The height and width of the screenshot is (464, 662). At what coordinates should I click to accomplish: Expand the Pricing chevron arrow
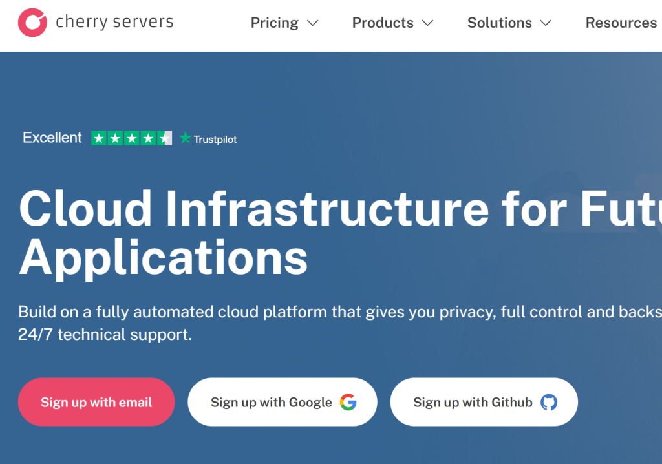tap(312, 23)
